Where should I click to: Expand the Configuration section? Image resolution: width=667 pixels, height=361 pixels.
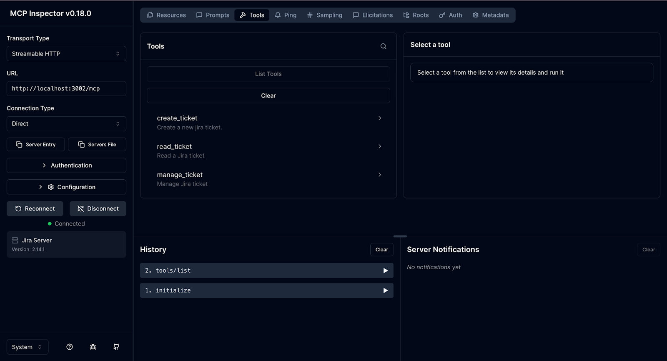point(66,187)
